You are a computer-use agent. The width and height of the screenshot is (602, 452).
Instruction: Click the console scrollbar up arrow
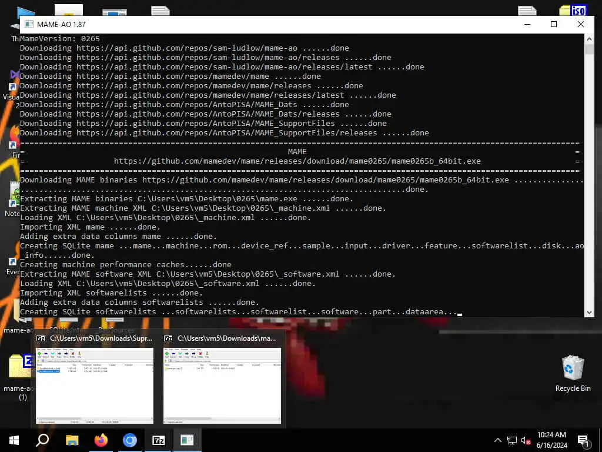coord(589,38)
